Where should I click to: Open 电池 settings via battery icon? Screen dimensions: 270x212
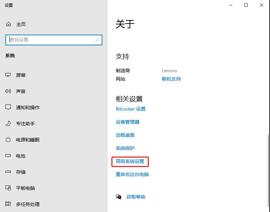point(8,156)
